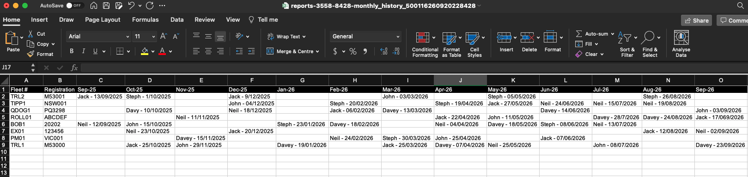Image resolution: width=748 pixels, height=177 pixels.
Task: Open Cell Styles gallery
Action: coord(474,44)
